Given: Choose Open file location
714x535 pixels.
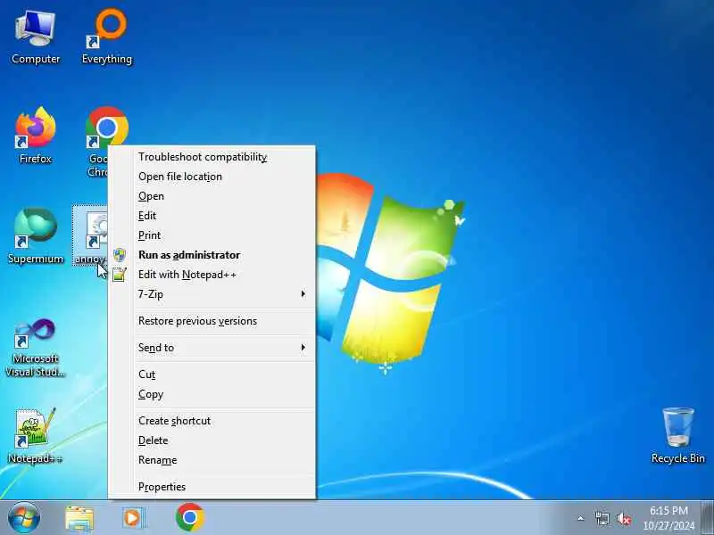Looking at the screenshot, I should tap(212, 177).
